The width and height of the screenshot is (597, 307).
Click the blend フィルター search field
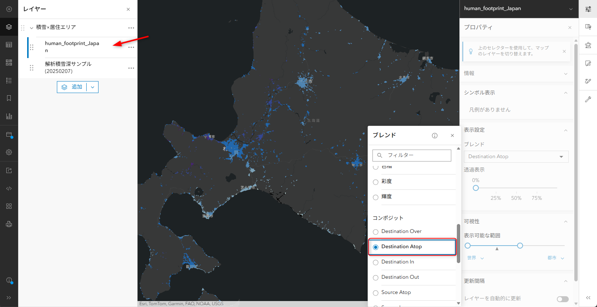[x=412, y=155]
